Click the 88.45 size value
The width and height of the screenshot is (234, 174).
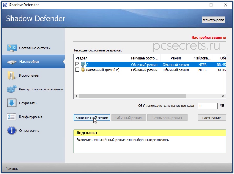221,65
